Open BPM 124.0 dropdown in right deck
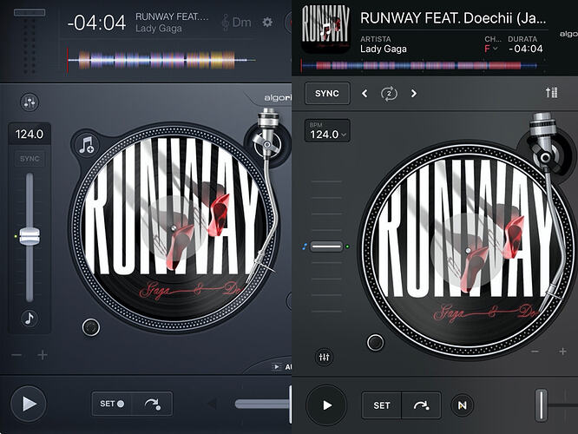Image resolution: width=578 pixels, height=434 pixels. pos(327,131)
